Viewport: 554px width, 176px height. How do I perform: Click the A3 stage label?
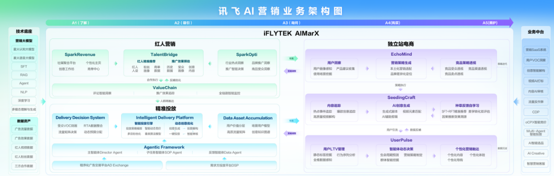pyautogui.click(x=291, y=23)
